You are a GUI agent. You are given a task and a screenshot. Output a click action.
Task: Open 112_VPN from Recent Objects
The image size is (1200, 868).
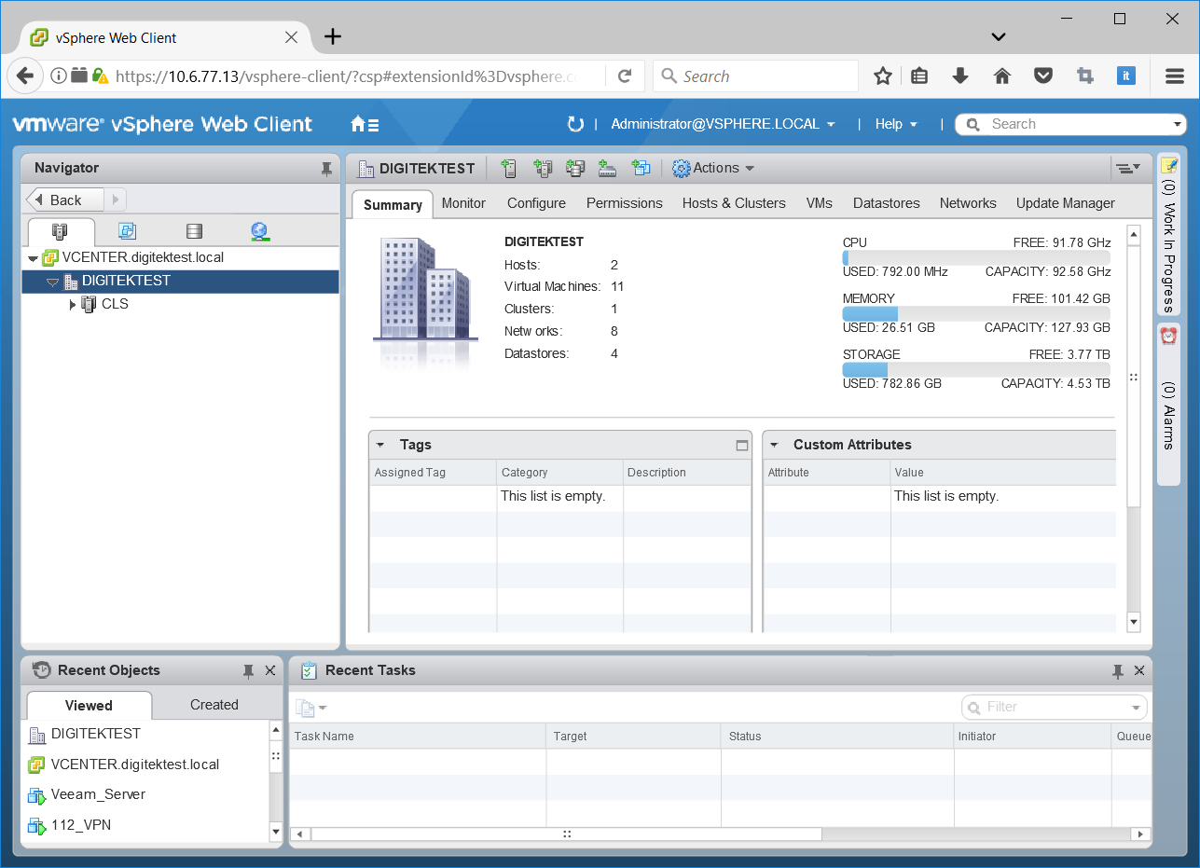coord(79,825)
